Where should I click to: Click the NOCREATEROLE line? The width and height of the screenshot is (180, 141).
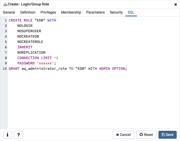[30, 42]
